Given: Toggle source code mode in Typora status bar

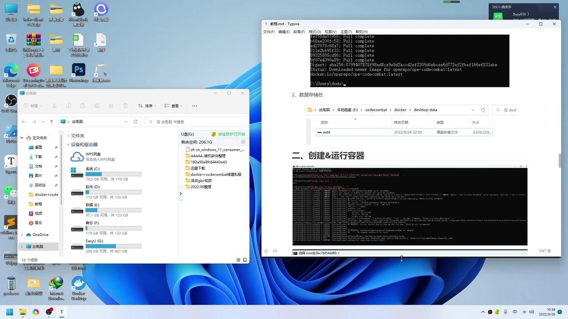Looking at the screenshot, I should pyautogui.click(x=276, y=251).
